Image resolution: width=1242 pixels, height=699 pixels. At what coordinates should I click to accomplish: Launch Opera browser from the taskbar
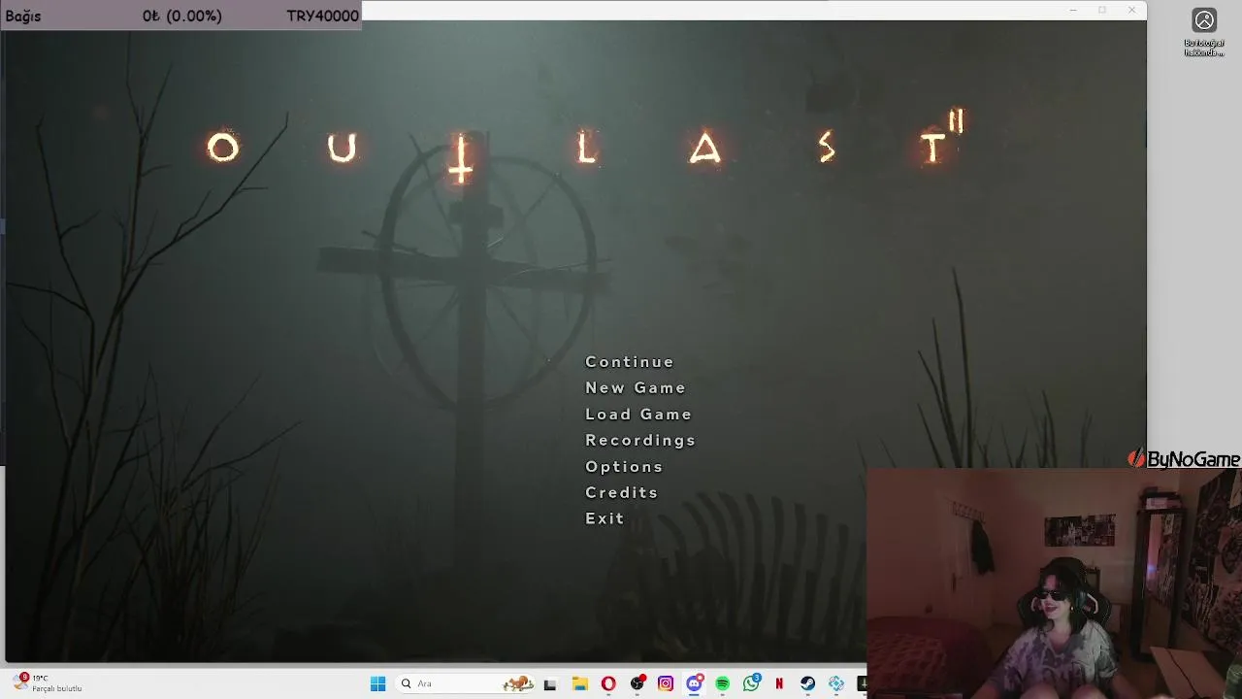pos(608,684)
